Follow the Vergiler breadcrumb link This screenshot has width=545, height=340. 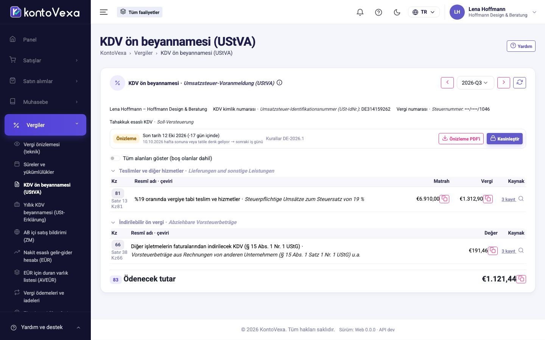[143, 53]
